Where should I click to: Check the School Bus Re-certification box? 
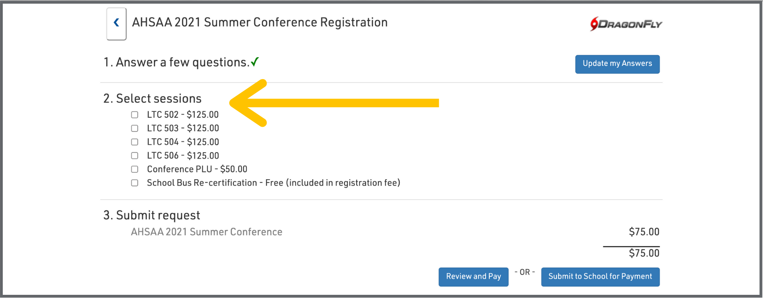click(x=135, y=183)
